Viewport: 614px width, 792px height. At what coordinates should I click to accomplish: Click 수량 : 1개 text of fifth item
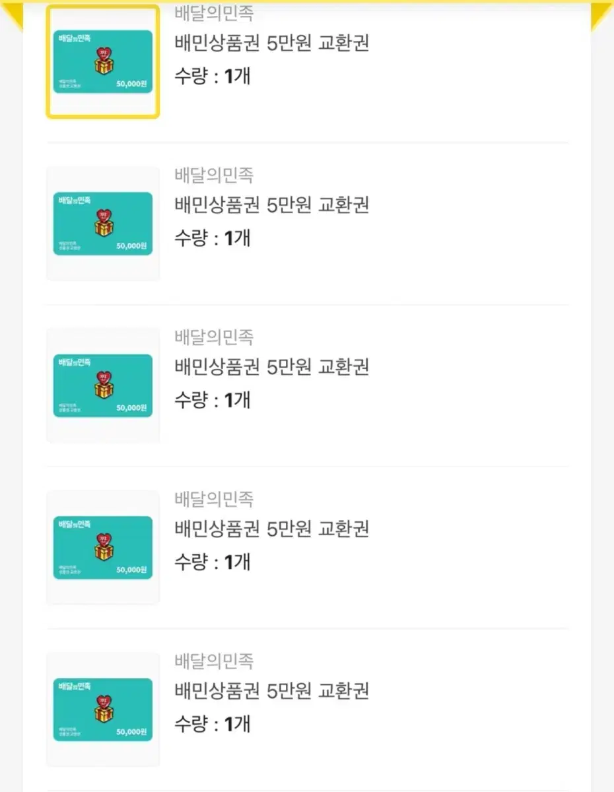[x=213, y=724]
